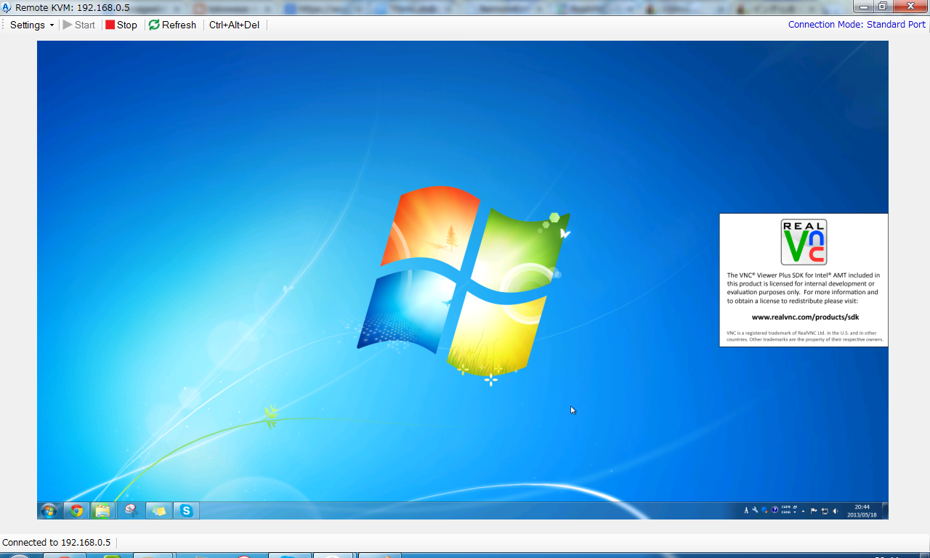Open Windows Explorer on remote taskbar
930x558 pixels.
pyautogui.click(x=103, y=511)
